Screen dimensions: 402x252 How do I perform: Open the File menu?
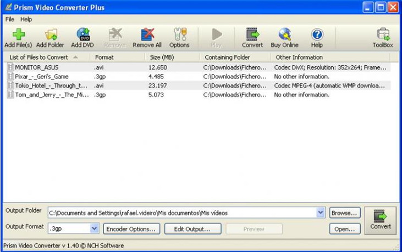10,19
